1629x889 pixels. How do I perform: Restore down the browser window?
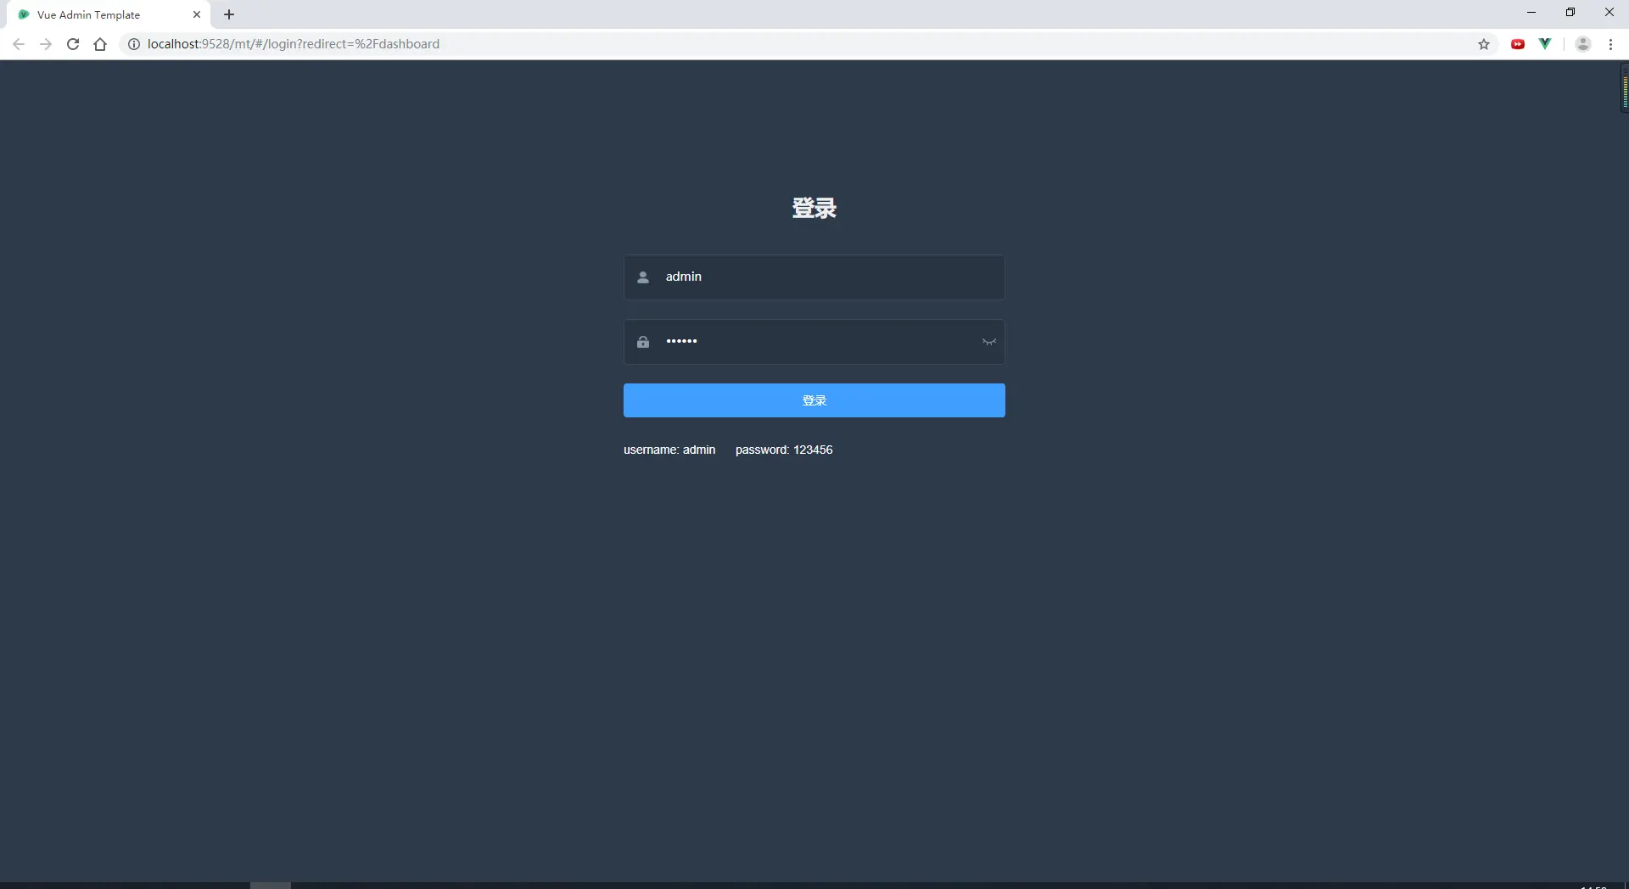(x=1570, y=12)
